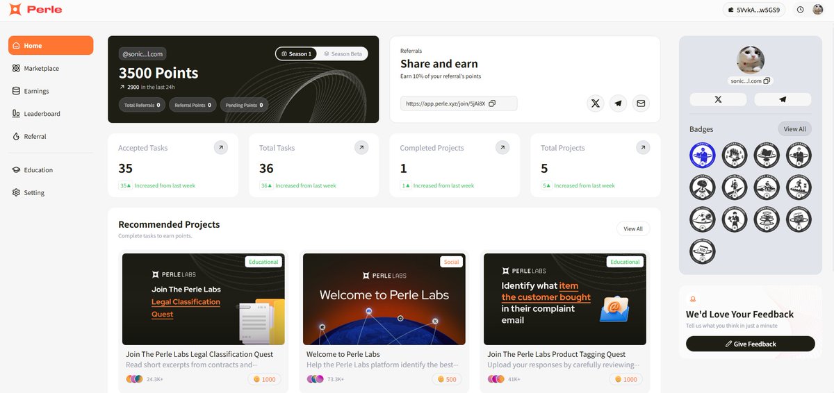834x393 pixels.
Task: Click the Perle logo in the header
Action: point(35,10)
